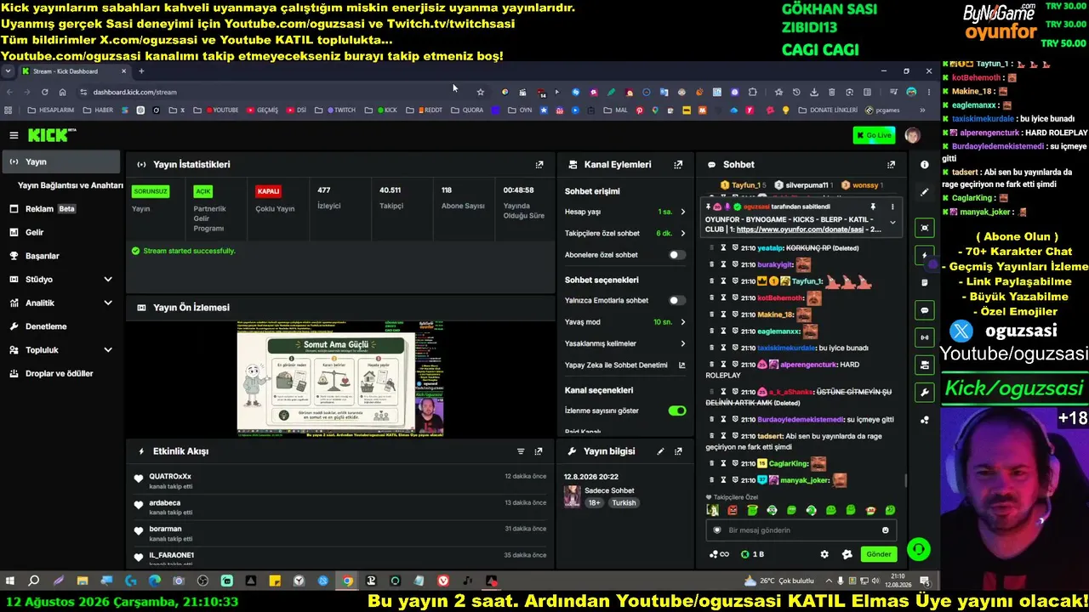Image resolution: width=1089 pixels, height=612 pixels.
Task: Open Yapay Zeka ile Sohbet Denetimi link
Action: pyautogui.click(x=625, y=365)
